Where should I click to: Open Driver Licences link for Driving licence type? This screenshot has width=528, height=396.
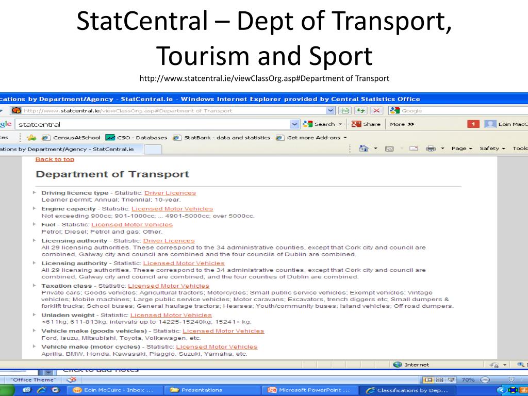(170, 193)
